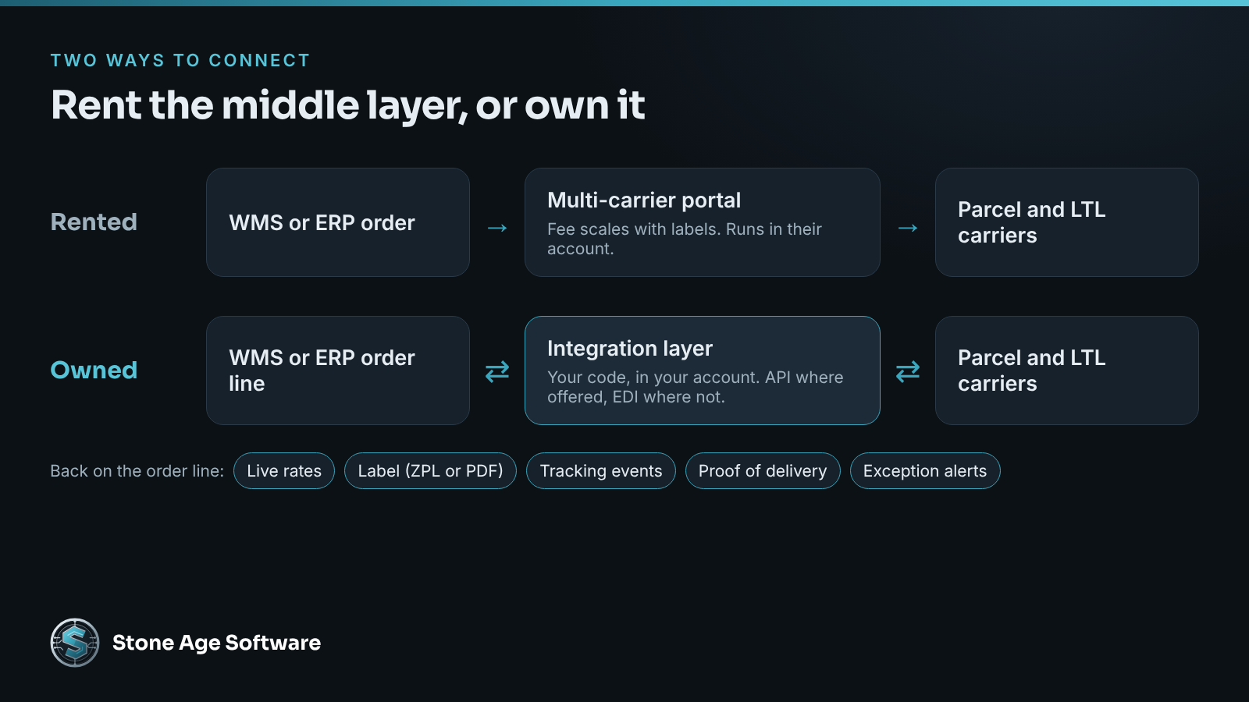Click the Integration layer card title

pyautogui.click(x=630, y=349)
